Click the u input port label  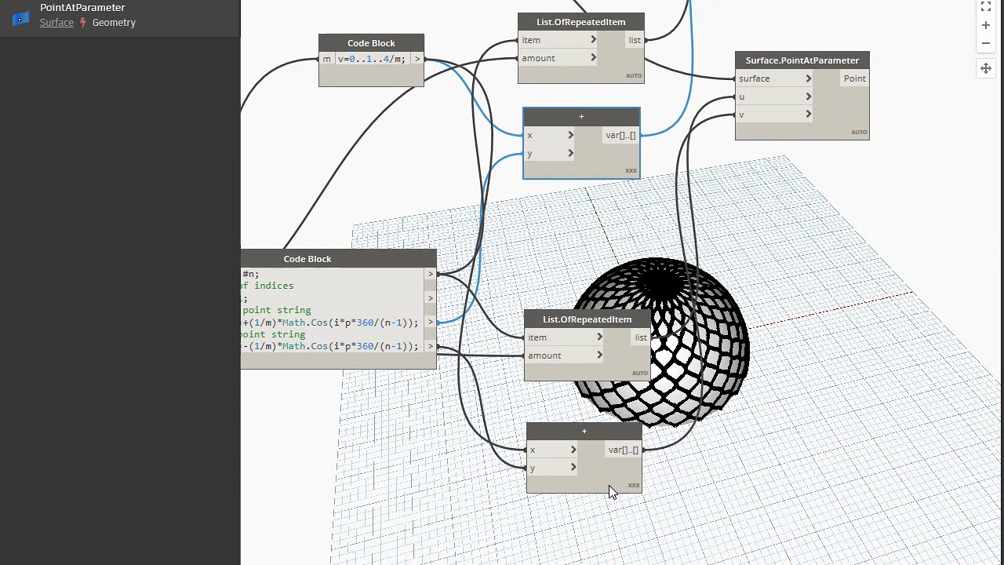741,97
